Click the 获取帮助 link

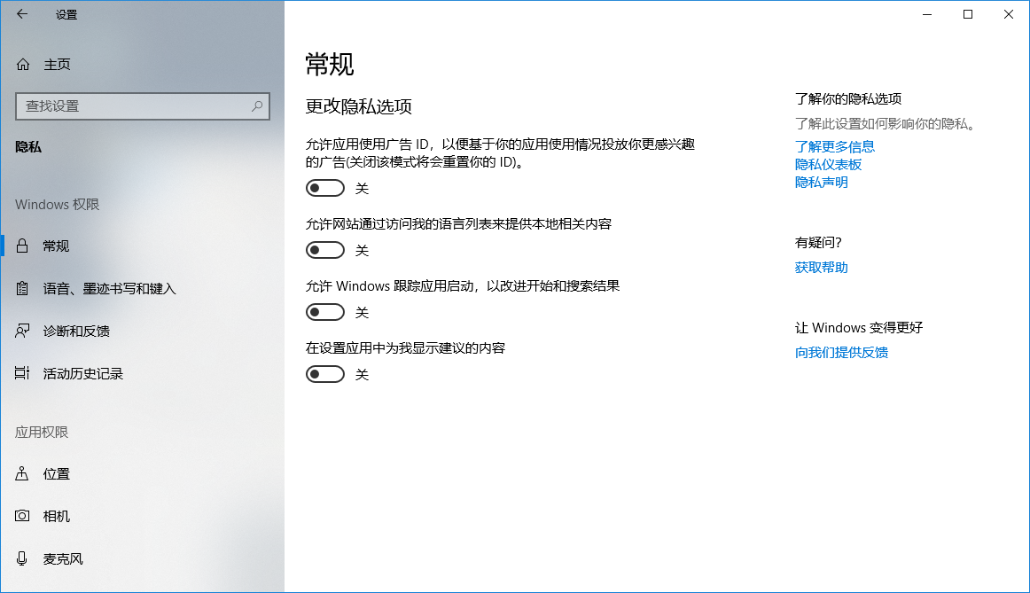[x=821, y=268]
